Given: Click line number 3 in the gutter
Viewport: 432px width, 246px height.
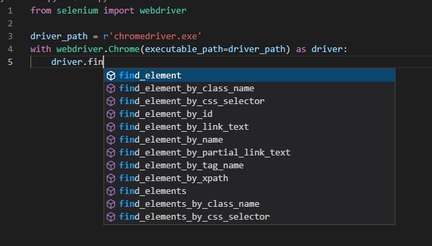Looking at the screenshot, I should (10, 36).
